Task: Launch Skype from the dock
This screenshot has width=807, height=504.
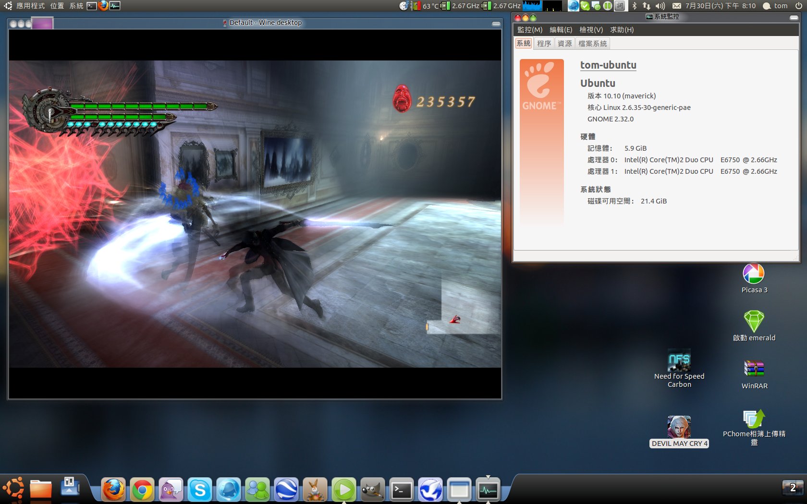Action: point(200,490)
